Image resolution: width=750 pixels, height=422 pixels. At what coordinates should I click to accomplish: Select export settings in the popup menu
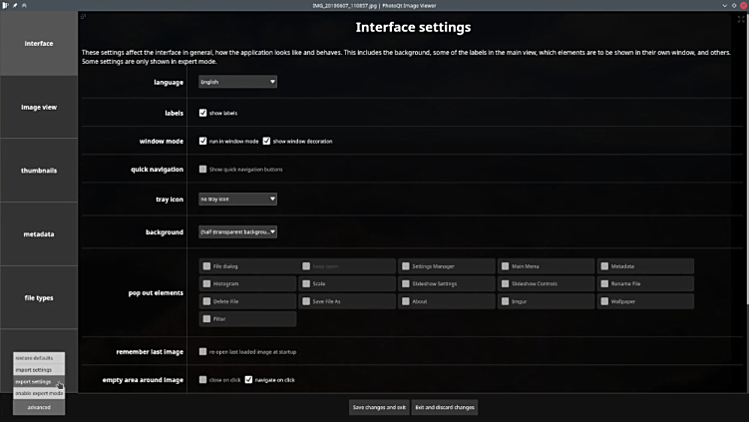click(x=34, y=381)
